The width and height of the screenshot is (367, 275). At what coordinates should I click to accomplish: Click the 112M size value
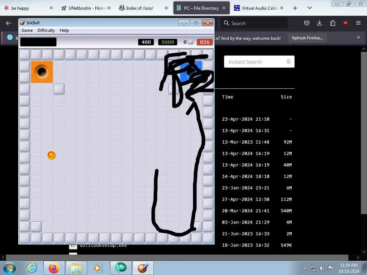[x=286, y=199]
